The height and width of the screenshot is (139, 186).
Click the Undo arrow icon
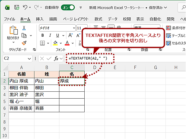[x=25, y=7]
